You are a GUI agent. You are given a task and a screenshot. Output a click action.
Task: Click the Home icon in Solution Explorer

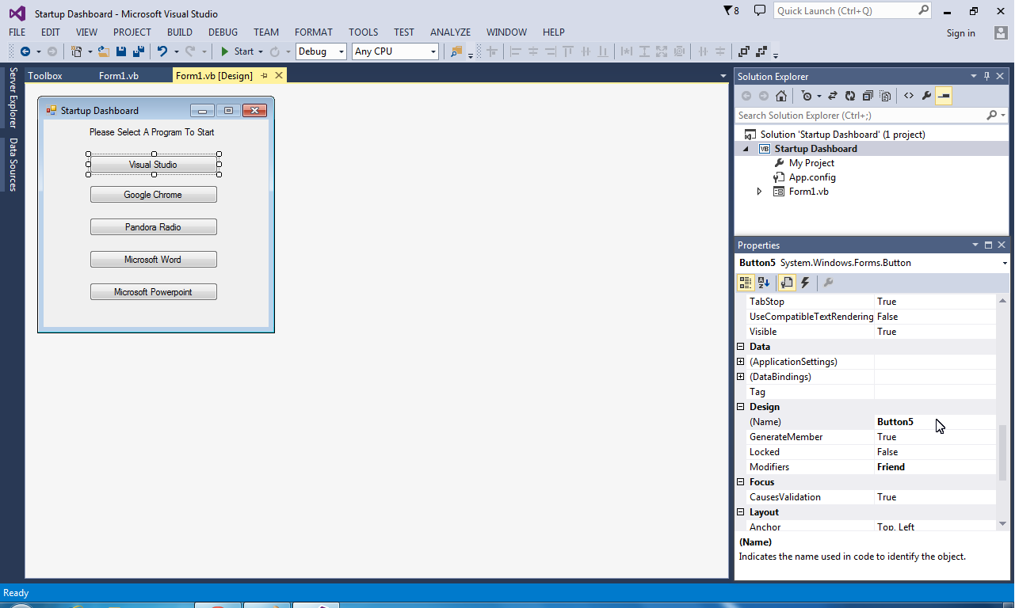click(x=781, y=96)
